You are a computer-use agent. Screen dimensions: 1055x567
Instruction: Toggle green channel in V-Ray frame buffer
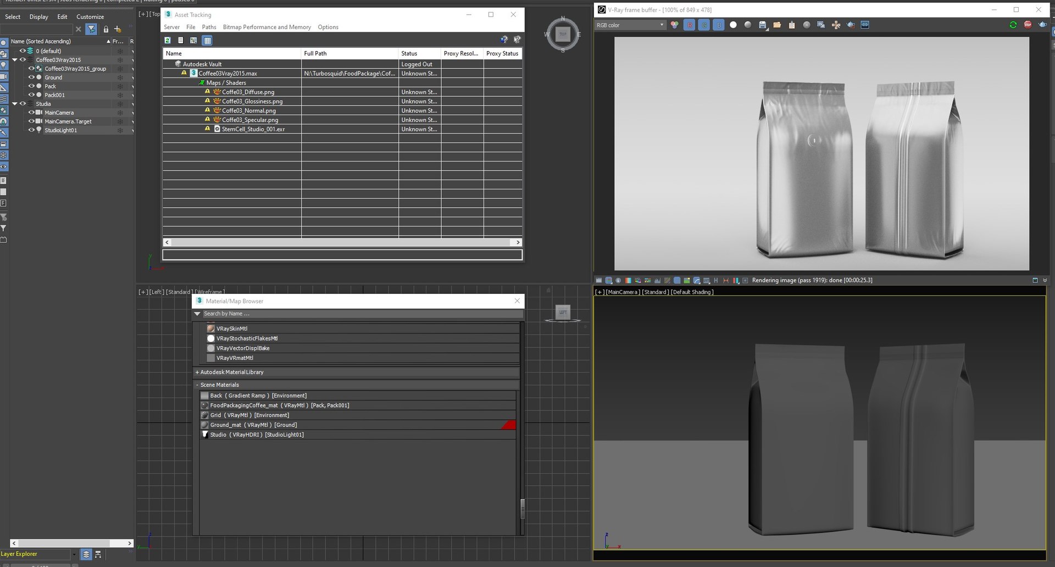click(704, 25)
